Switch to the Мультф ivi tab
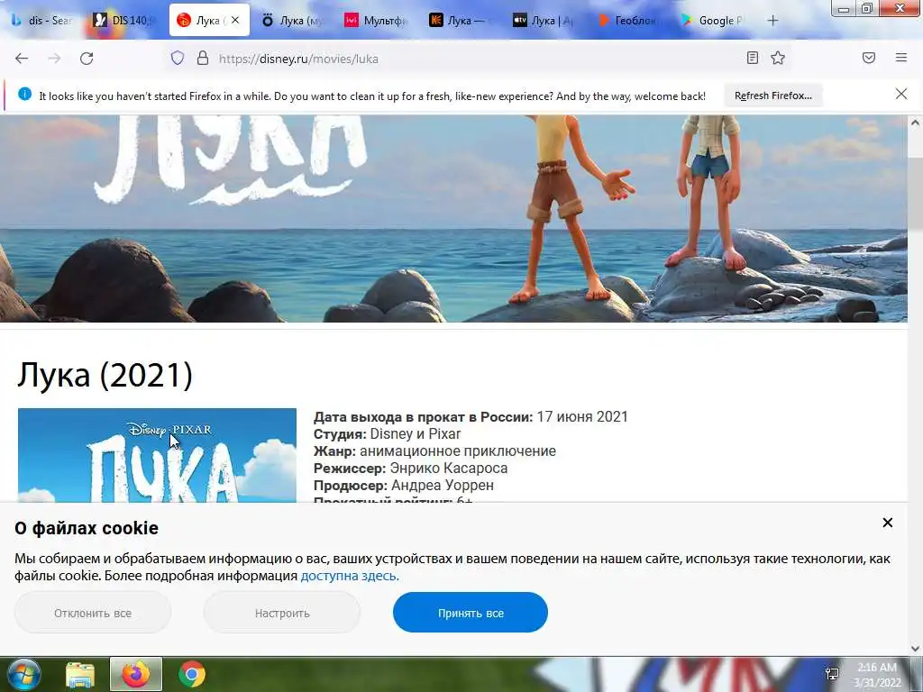 (x=377, y=21)
